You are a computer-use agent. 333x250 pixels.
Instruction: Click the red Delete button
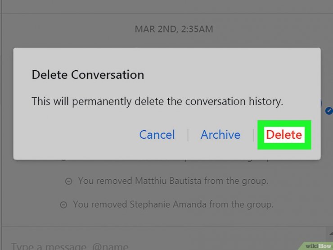(284, 135)
